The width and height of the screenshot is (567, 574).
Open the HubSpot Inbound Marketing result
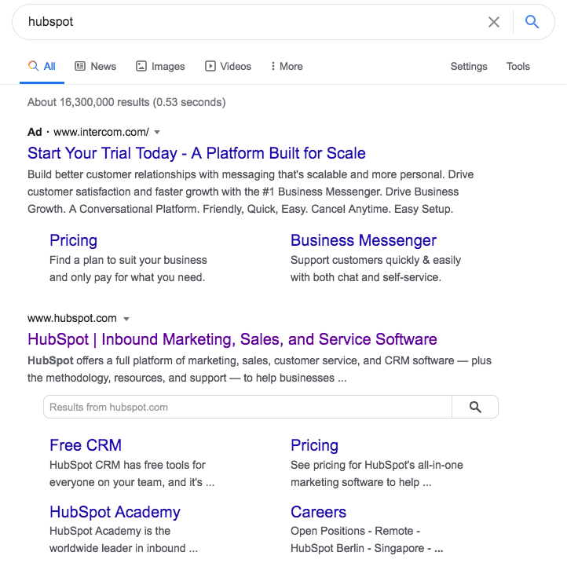pyautogui.click(x=232, y=339)
